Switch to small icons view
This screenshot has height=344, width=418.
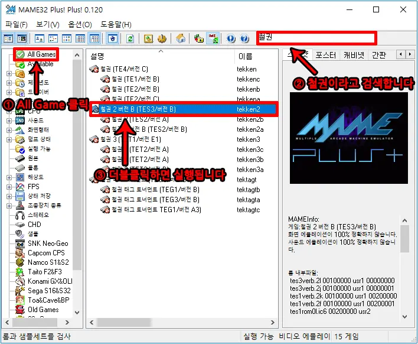tap(53, 38)
